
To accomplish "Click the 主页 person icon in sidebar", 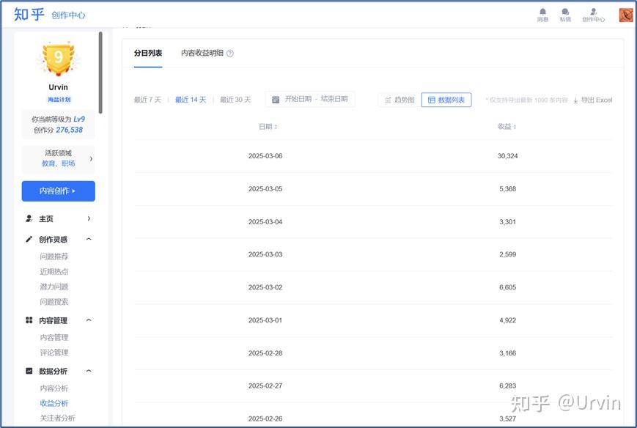I will pyautogui.click(x=29, y=218).
